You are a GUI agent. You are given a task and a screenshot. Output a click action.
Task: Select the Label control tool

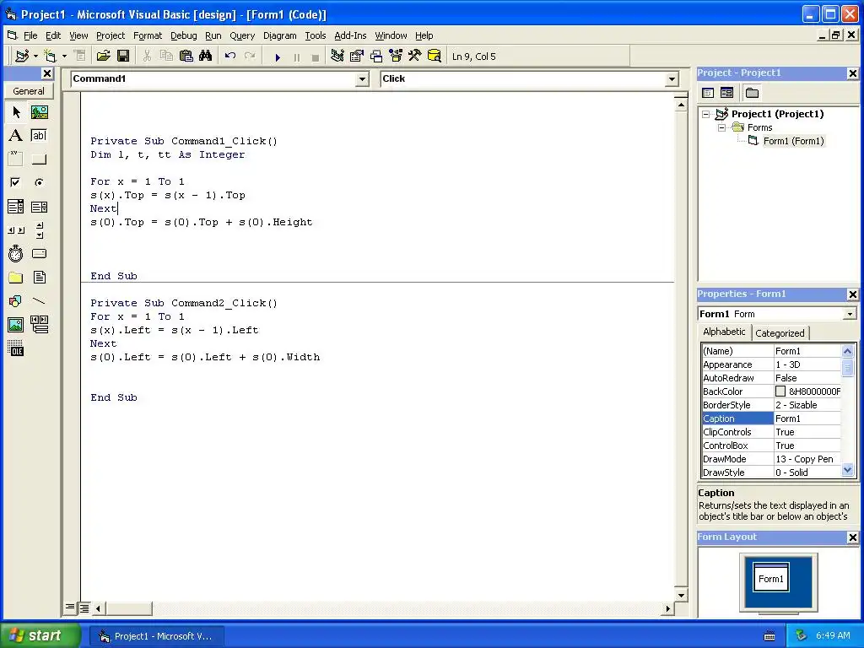click(16, 136)
